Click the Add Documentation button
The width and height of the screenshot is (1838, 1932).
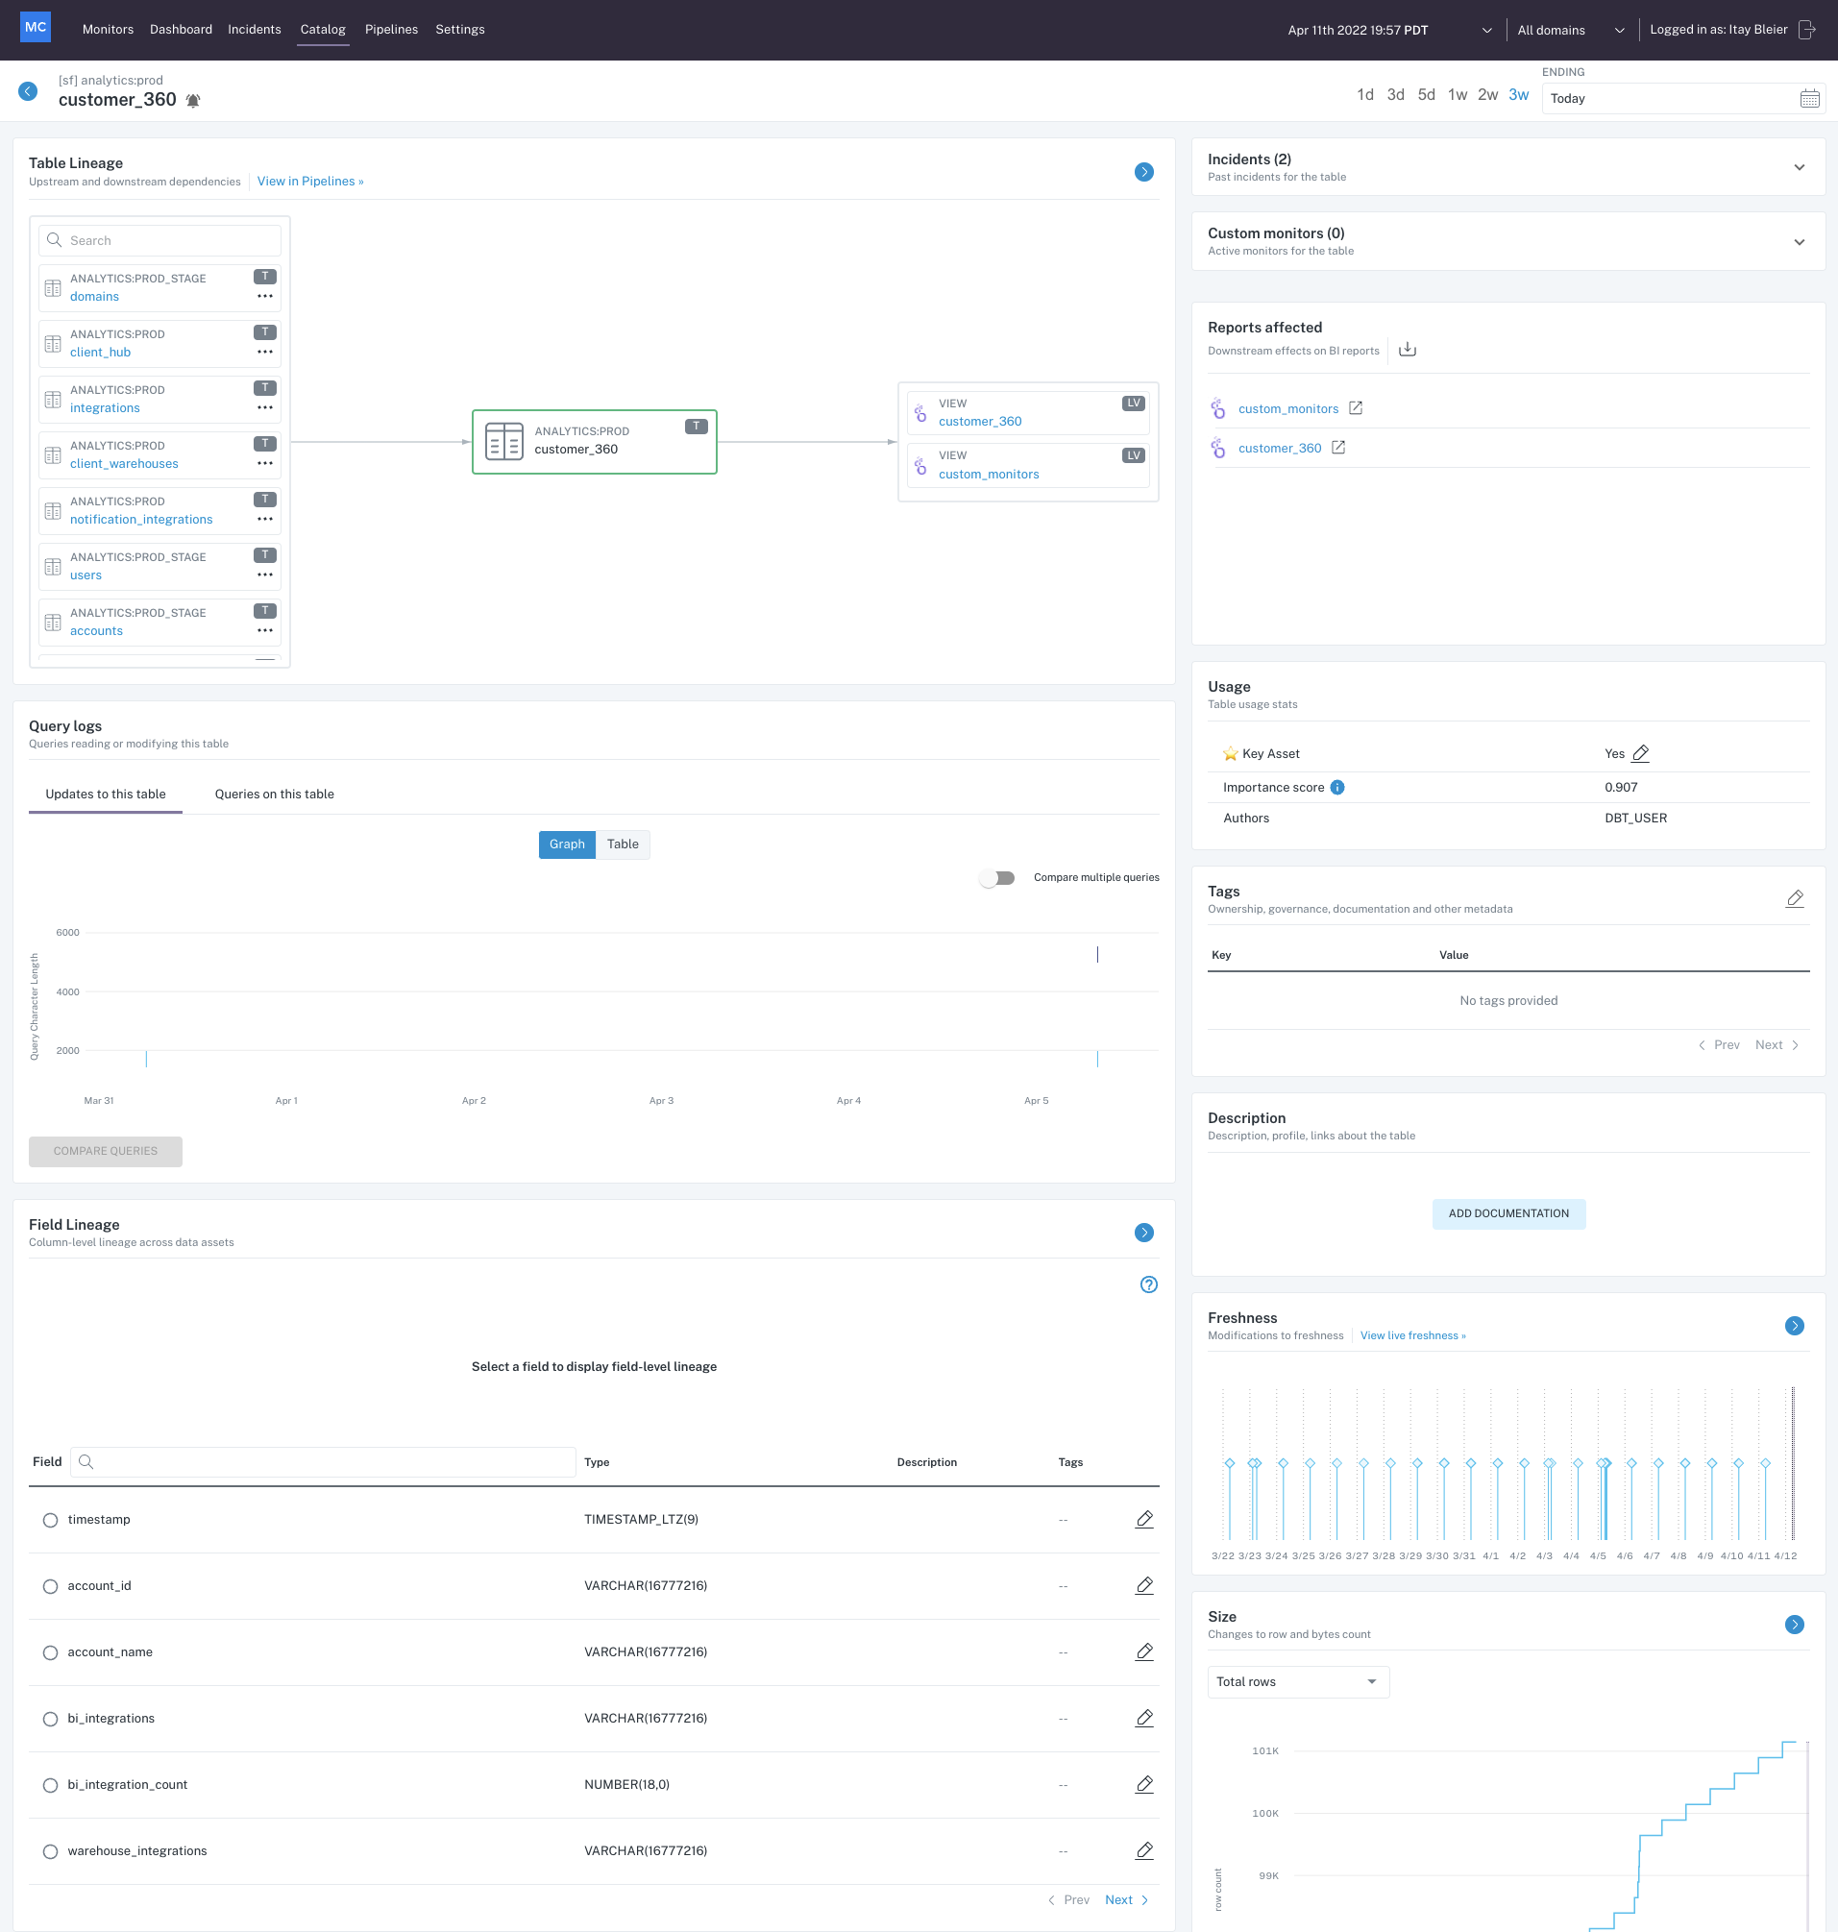pyautogui.click(x=1508, y=1214)
